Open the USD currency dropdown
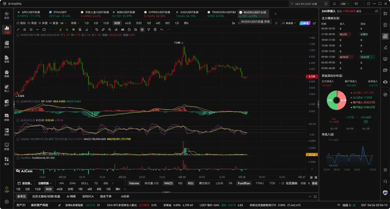Image resolution: width=390 pixels, height=209 pixels. click(345, 4)
